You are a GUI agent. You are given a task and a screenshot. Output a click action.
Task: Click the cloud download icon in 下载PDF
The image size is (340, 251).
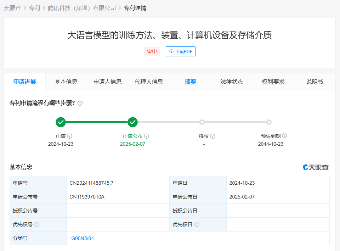click(x=171, y=51)
